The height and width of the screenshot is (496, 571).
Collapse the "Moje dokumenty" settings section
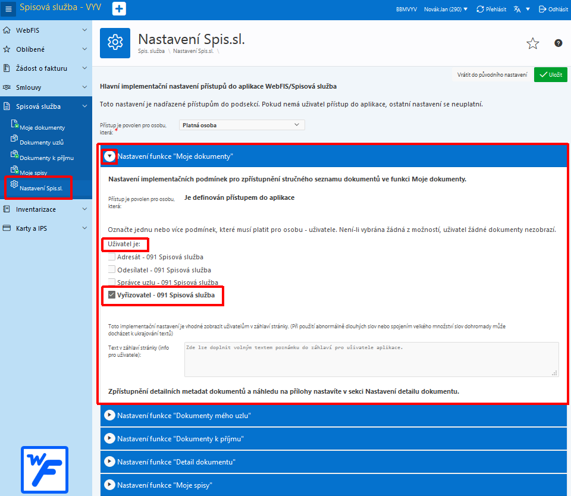click(x=109, y=156)
